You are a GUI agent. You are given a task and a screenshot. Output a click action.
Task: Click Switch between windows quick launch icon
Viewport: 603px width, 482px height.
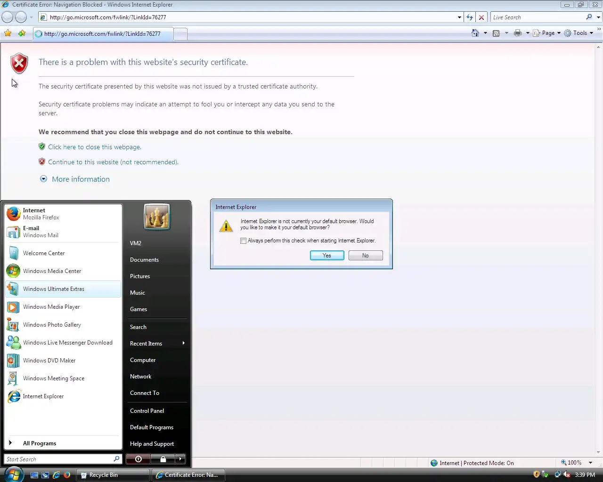(45, 475)
